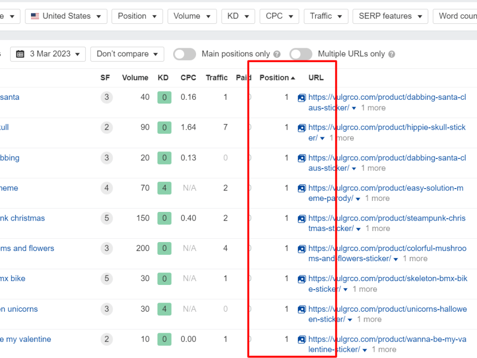This screenshot has height=358, width=477.
Task: Open the unicorns-halloween-sticker product URL
Action: click(387, 314)
